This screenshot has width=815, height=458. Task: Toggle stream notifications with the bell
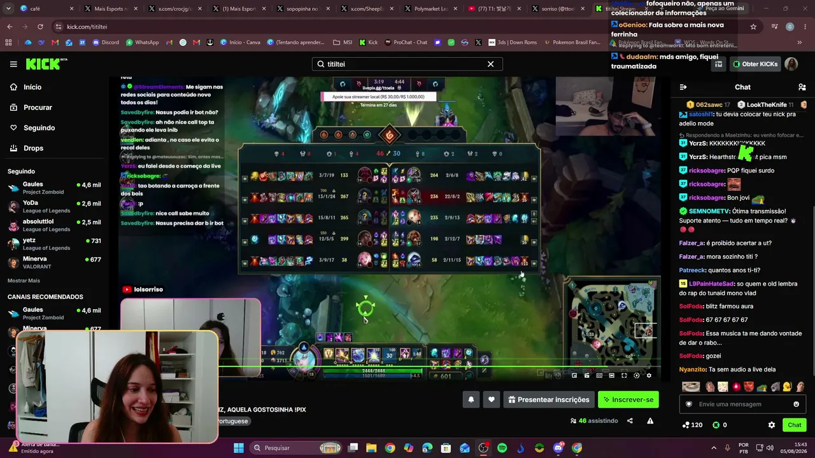471,399
